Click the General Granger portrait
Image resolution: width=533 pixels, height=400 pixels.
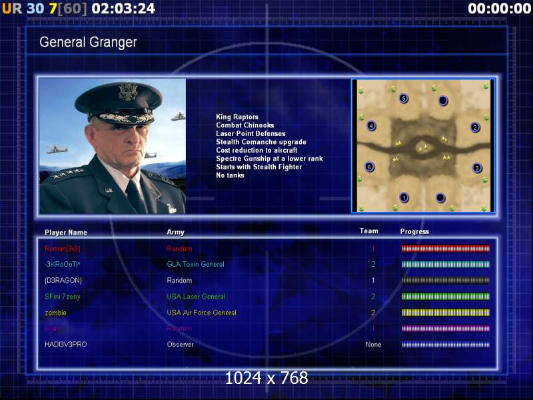[113, 146]
